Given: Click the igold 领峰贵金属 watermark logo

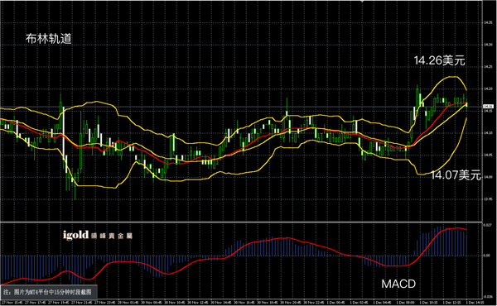Looking at the screenshot, I should pyautogui.click(x=98, y=235).
